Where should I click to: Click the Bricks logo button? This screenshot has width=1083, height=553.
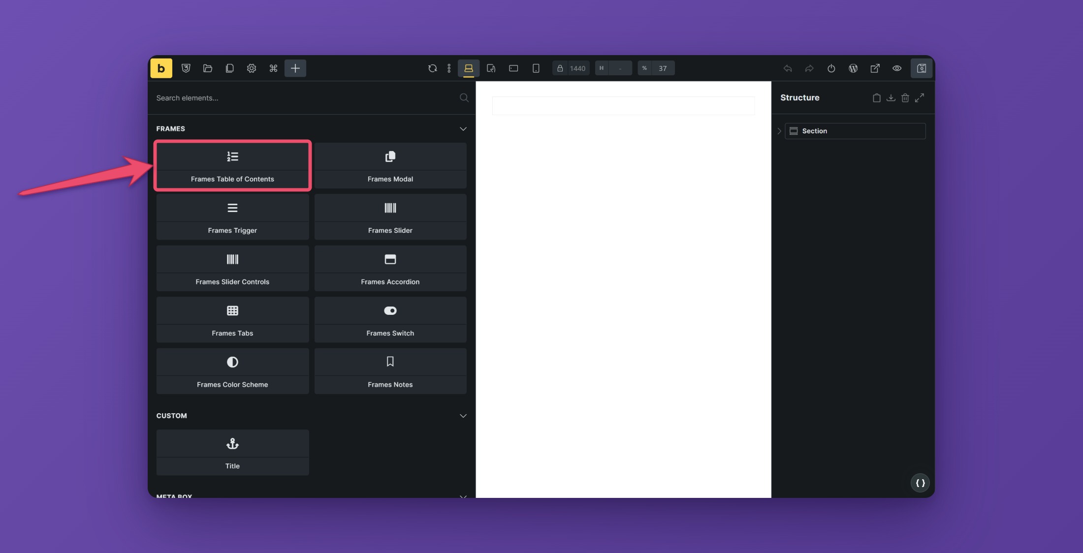[x=161, y=68]
